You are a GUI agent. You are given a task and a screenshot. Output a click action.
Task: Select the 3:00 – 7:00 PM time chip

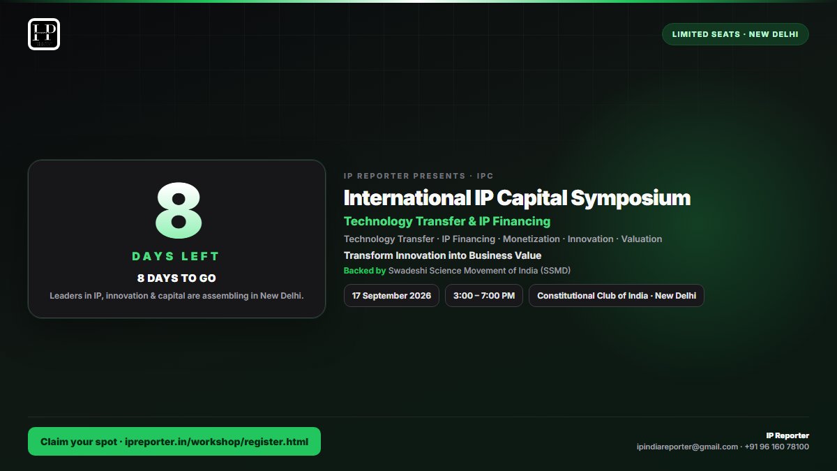(x=484, y=296)
